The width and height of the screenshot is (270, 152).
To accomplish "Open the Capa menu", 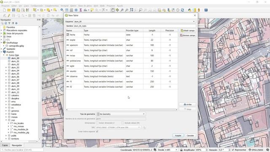I will 26,6.
